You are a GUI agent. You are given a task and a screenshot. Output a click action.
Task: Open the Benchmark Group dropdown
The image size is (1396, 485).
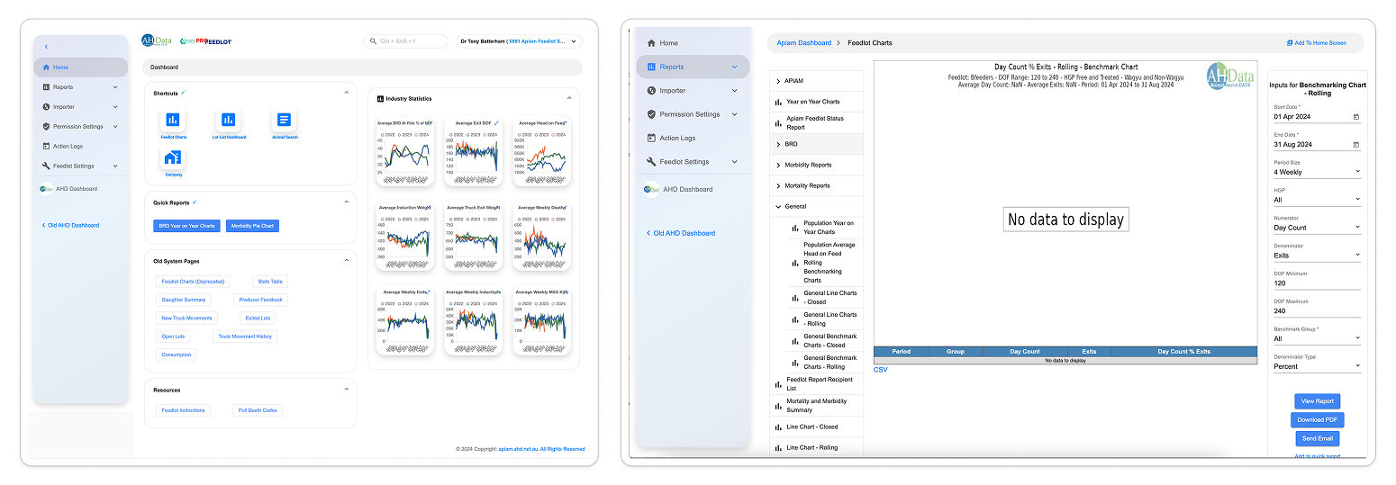[1317, 339]
